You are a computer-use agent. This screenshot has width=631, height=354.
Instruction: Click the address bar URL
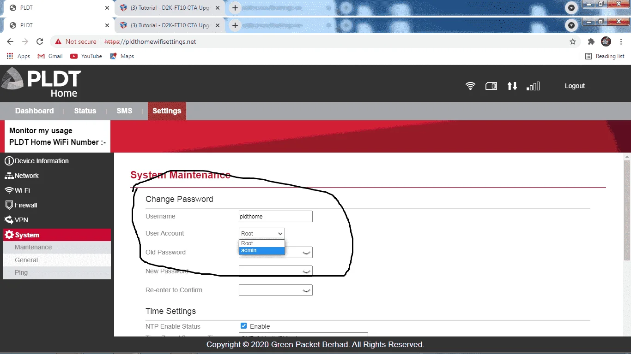click(151, 41)
